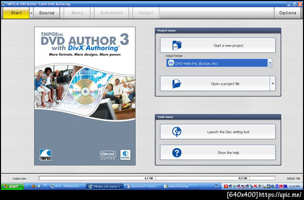
Task: Click the 4.7 GB marker label
Action: pos(149,178)
